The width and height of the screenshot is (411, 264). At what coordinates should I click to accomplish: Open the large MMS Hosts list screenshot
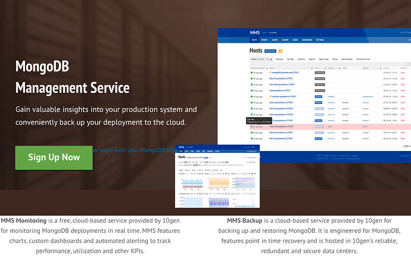tap(314, 95)
